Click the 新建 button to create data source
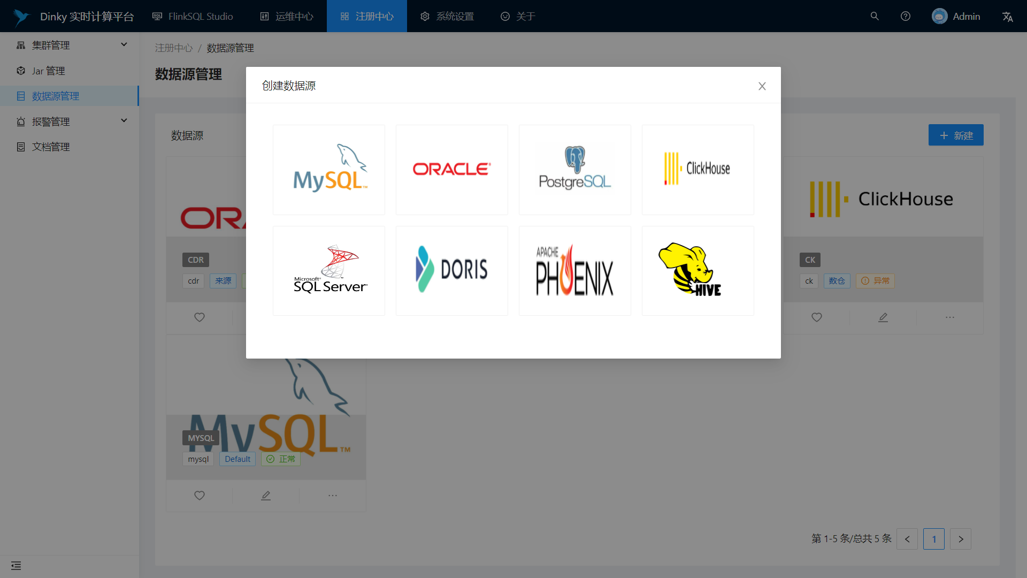 pyautogui.click(x=956, y=135)
